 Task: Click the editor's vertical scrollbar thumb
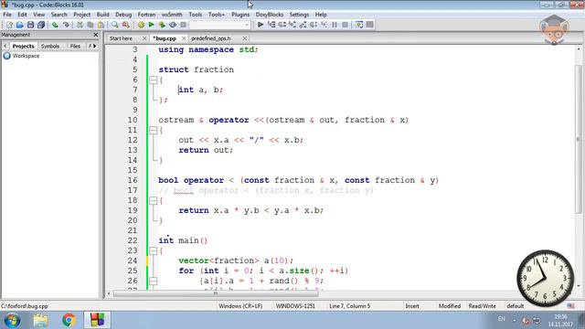tap(579, 139)
